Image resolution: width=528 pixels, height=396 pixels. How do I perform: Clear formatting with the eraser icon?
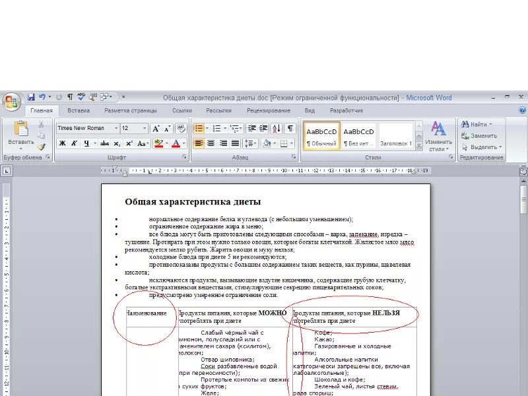click(x=181, y=128)
